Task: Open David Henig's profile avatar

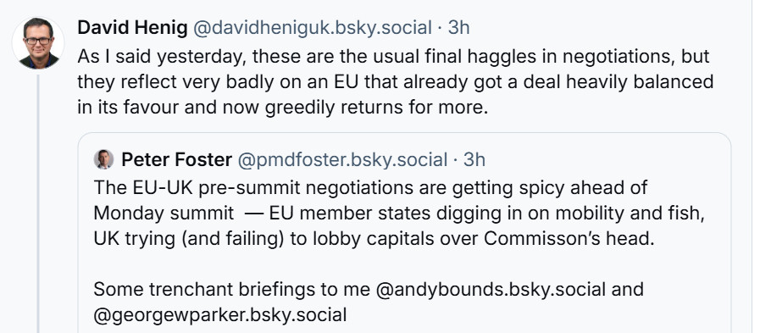Action: tap(38, 42)
